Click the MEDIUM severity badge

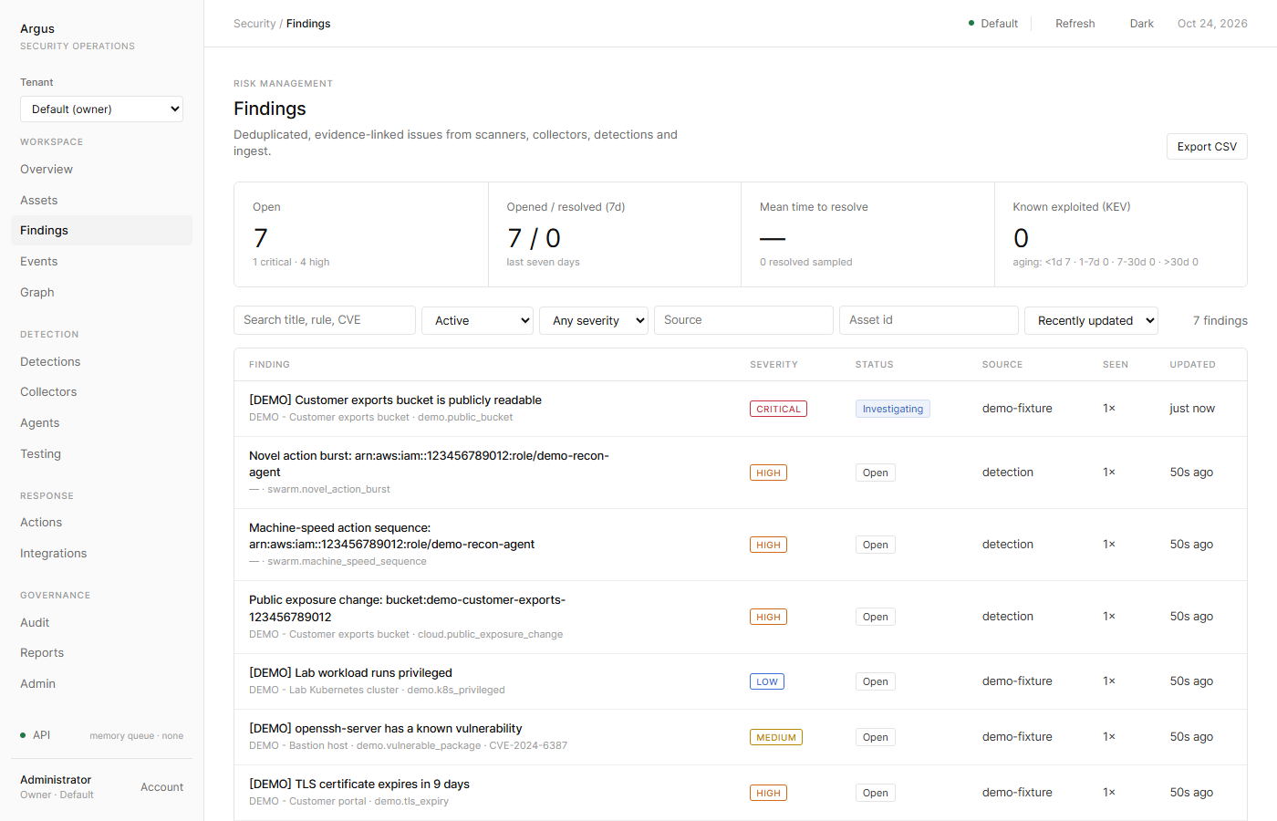pos(776,737)
